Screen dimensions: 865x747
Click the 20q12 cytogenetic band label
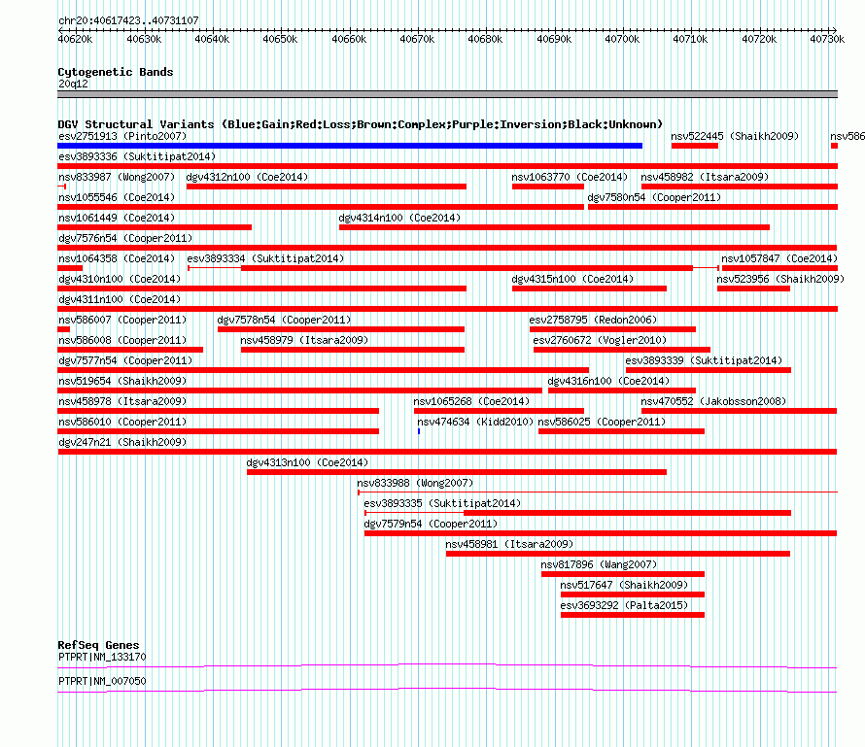tap(73, 84)
